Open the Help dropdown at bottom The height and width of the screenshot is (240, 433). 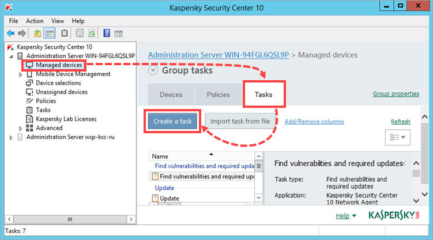point(346,216)
